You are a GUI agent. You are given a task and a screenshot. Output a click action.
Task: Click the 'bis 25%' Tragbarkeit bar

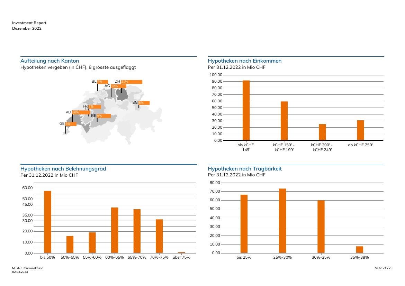244,224
